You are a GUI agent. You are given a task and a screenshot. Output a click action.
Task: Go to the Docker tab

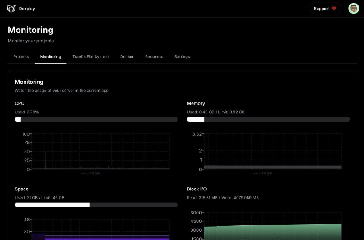tap(127, 57)
